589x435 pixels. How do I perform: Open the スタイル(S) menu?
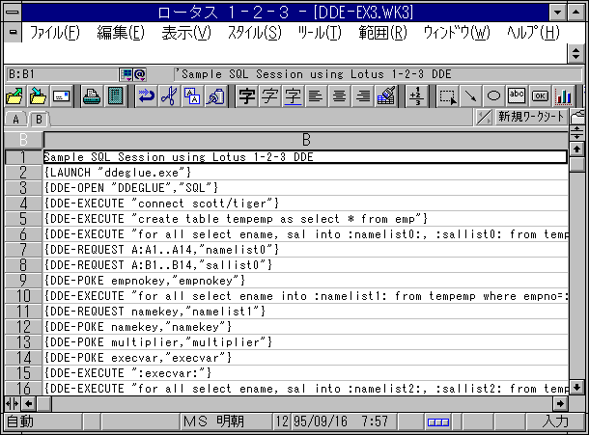(x=254, y=33)
